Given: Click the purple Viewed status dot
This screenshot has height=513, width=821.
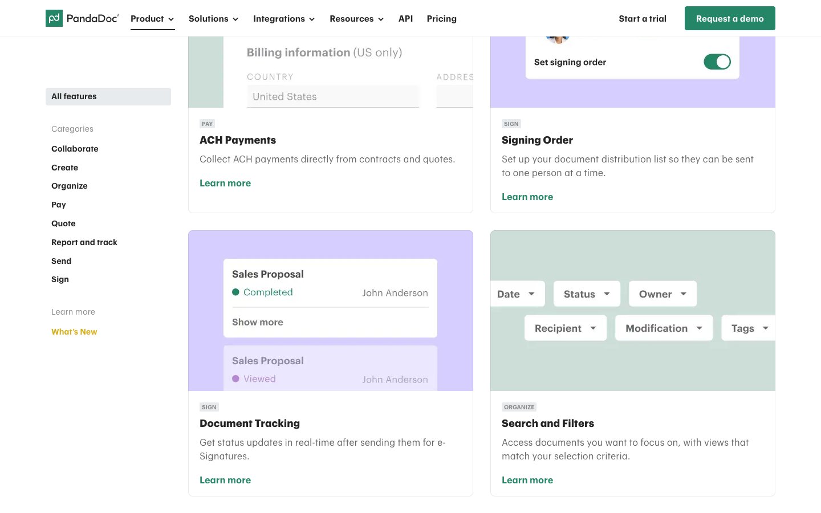Looking at the screenshot, I should click(235, 379).
